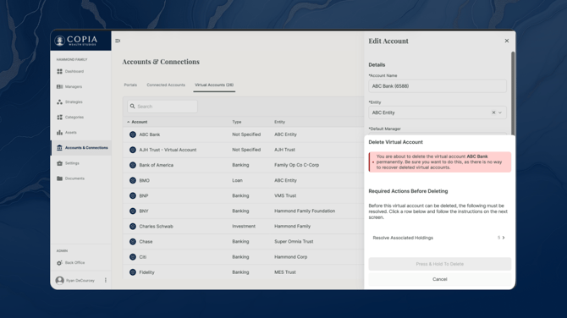This screenshot has height=318, width=567.
Task: Select the Charles Schwab account name
Action: (157, 226)
